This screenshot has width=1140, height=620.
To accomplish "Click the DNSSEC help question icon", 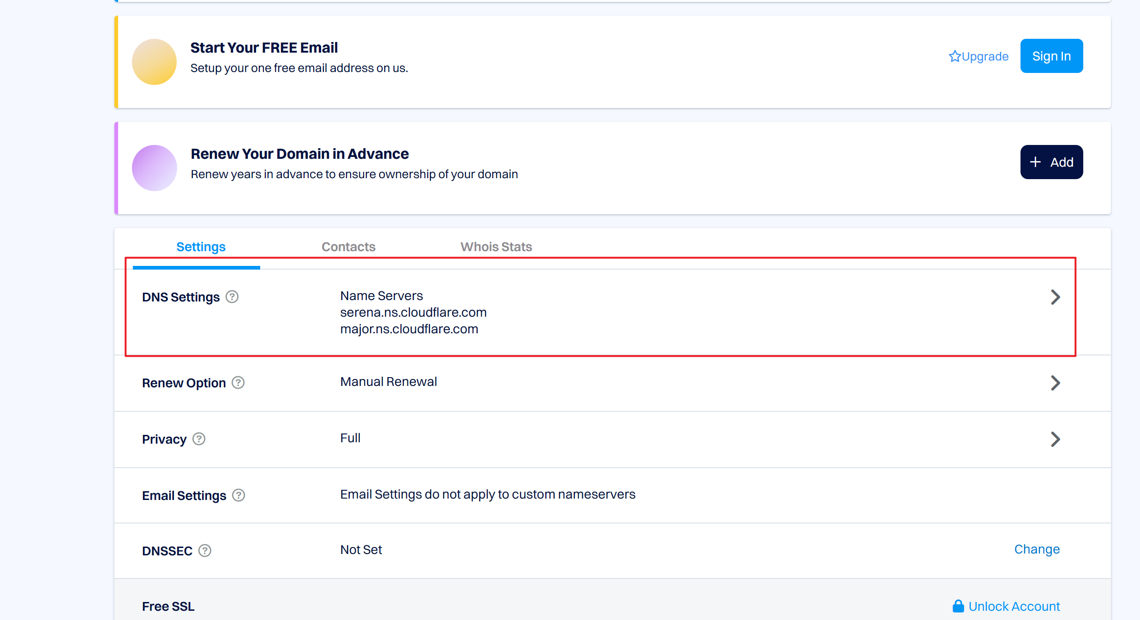I will (x=205, y=551).
